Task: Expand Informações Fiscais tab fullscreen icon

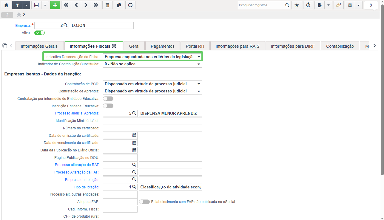Action: (114, 46)
